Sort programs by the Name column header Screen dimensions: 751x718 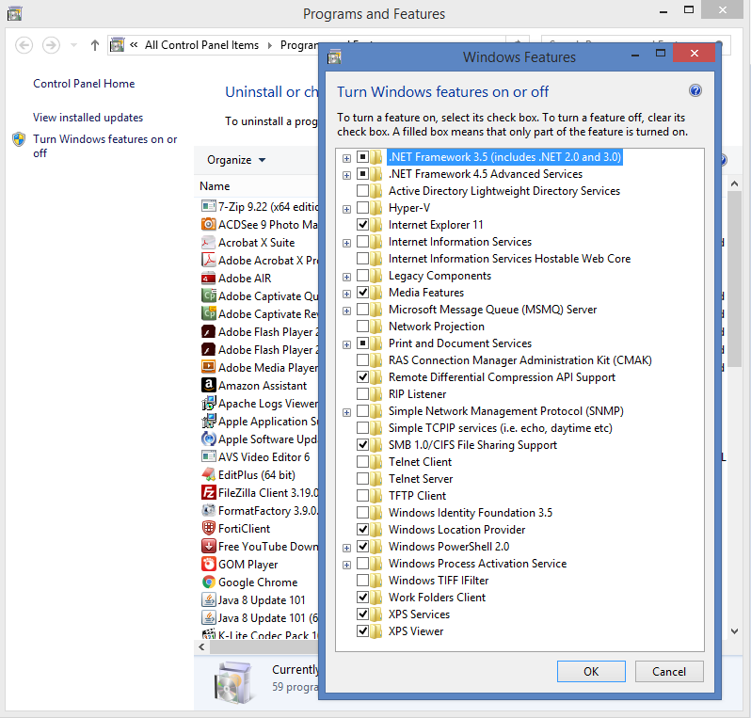click(x=215, y=185)
